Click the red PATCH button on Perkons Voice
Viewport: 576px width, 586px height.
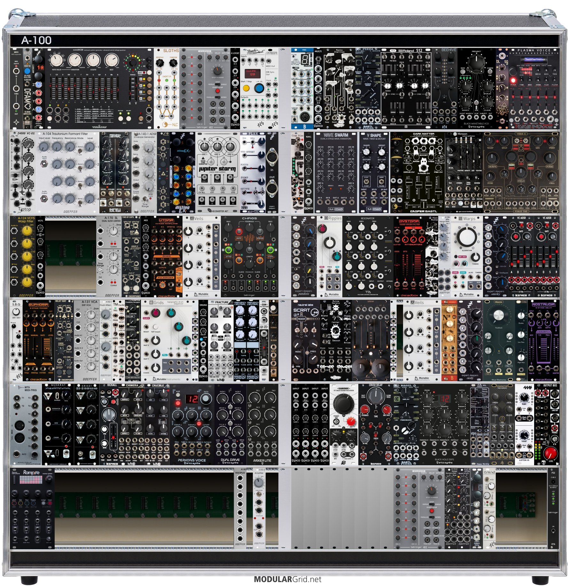pyautogui.click(x=178, y=404)
